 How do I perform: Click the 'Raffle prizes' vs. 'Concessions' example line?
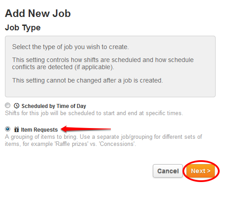[x=70, y=144]
